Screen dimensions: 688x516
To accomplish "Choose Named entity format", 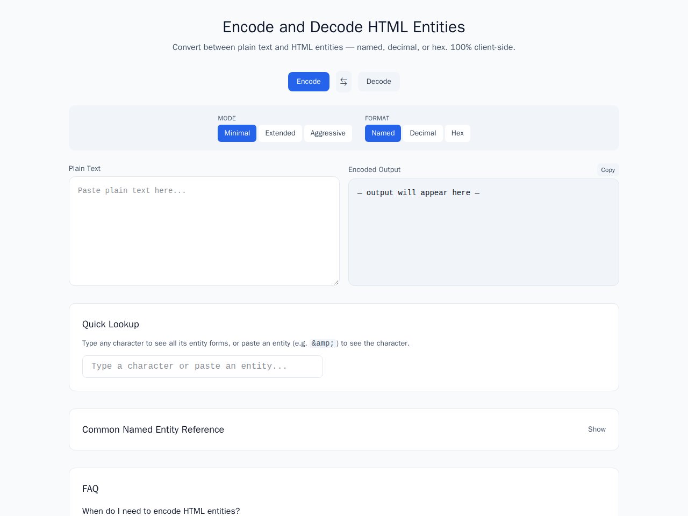I will [383, 133].
